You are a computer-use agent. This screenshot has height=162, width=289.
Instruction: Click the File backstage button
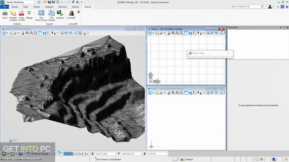click(4, 7)
